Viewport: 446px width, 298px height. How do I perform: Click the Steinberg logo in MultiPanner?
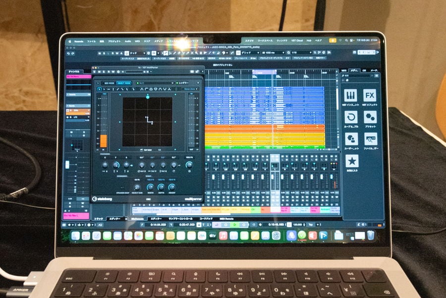tap(102, 198)
